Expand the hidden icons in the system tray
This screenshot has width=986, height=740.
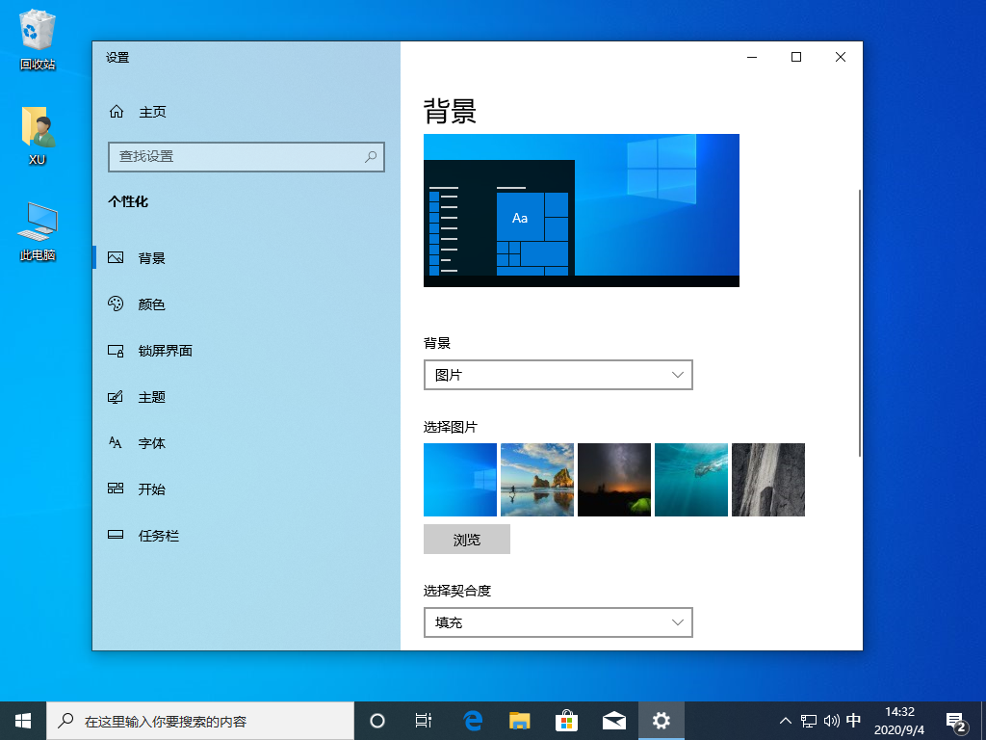pos(786,720)
